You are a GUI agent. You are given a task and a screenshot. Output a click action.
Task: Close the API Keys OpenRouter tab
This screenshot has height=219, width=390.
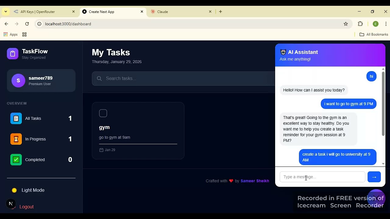[x=73, y=12]
